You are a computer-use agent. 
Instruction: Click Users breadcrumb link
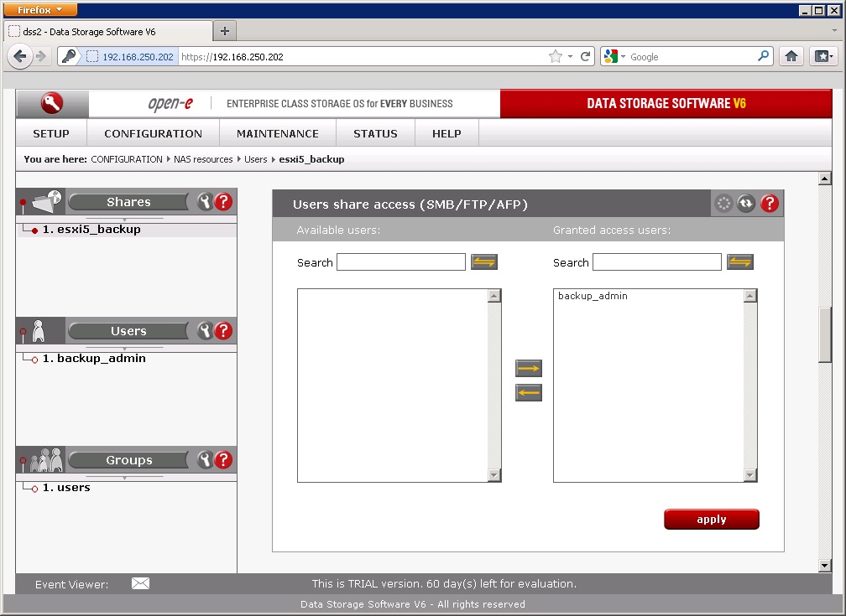point(256,159)
